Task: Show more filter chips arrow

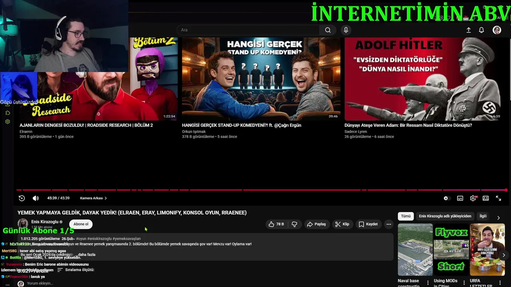Action: [x=498, y=218]
